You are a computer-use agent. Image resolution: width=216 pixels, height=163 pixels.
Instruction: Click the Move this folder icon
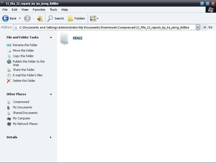coord(9,51)
